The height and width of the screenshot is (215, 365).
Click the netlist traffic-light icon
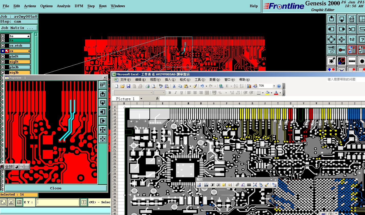pyautogui.click(x=352, y=50)
